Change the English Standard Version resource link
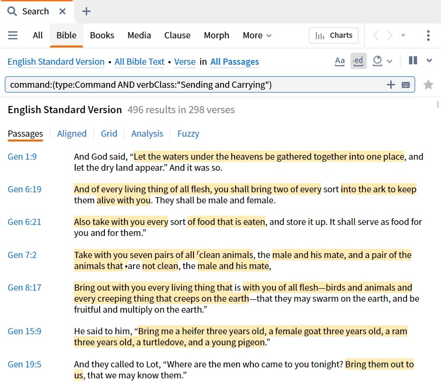The image size is (441, 388). click(56, 62)
